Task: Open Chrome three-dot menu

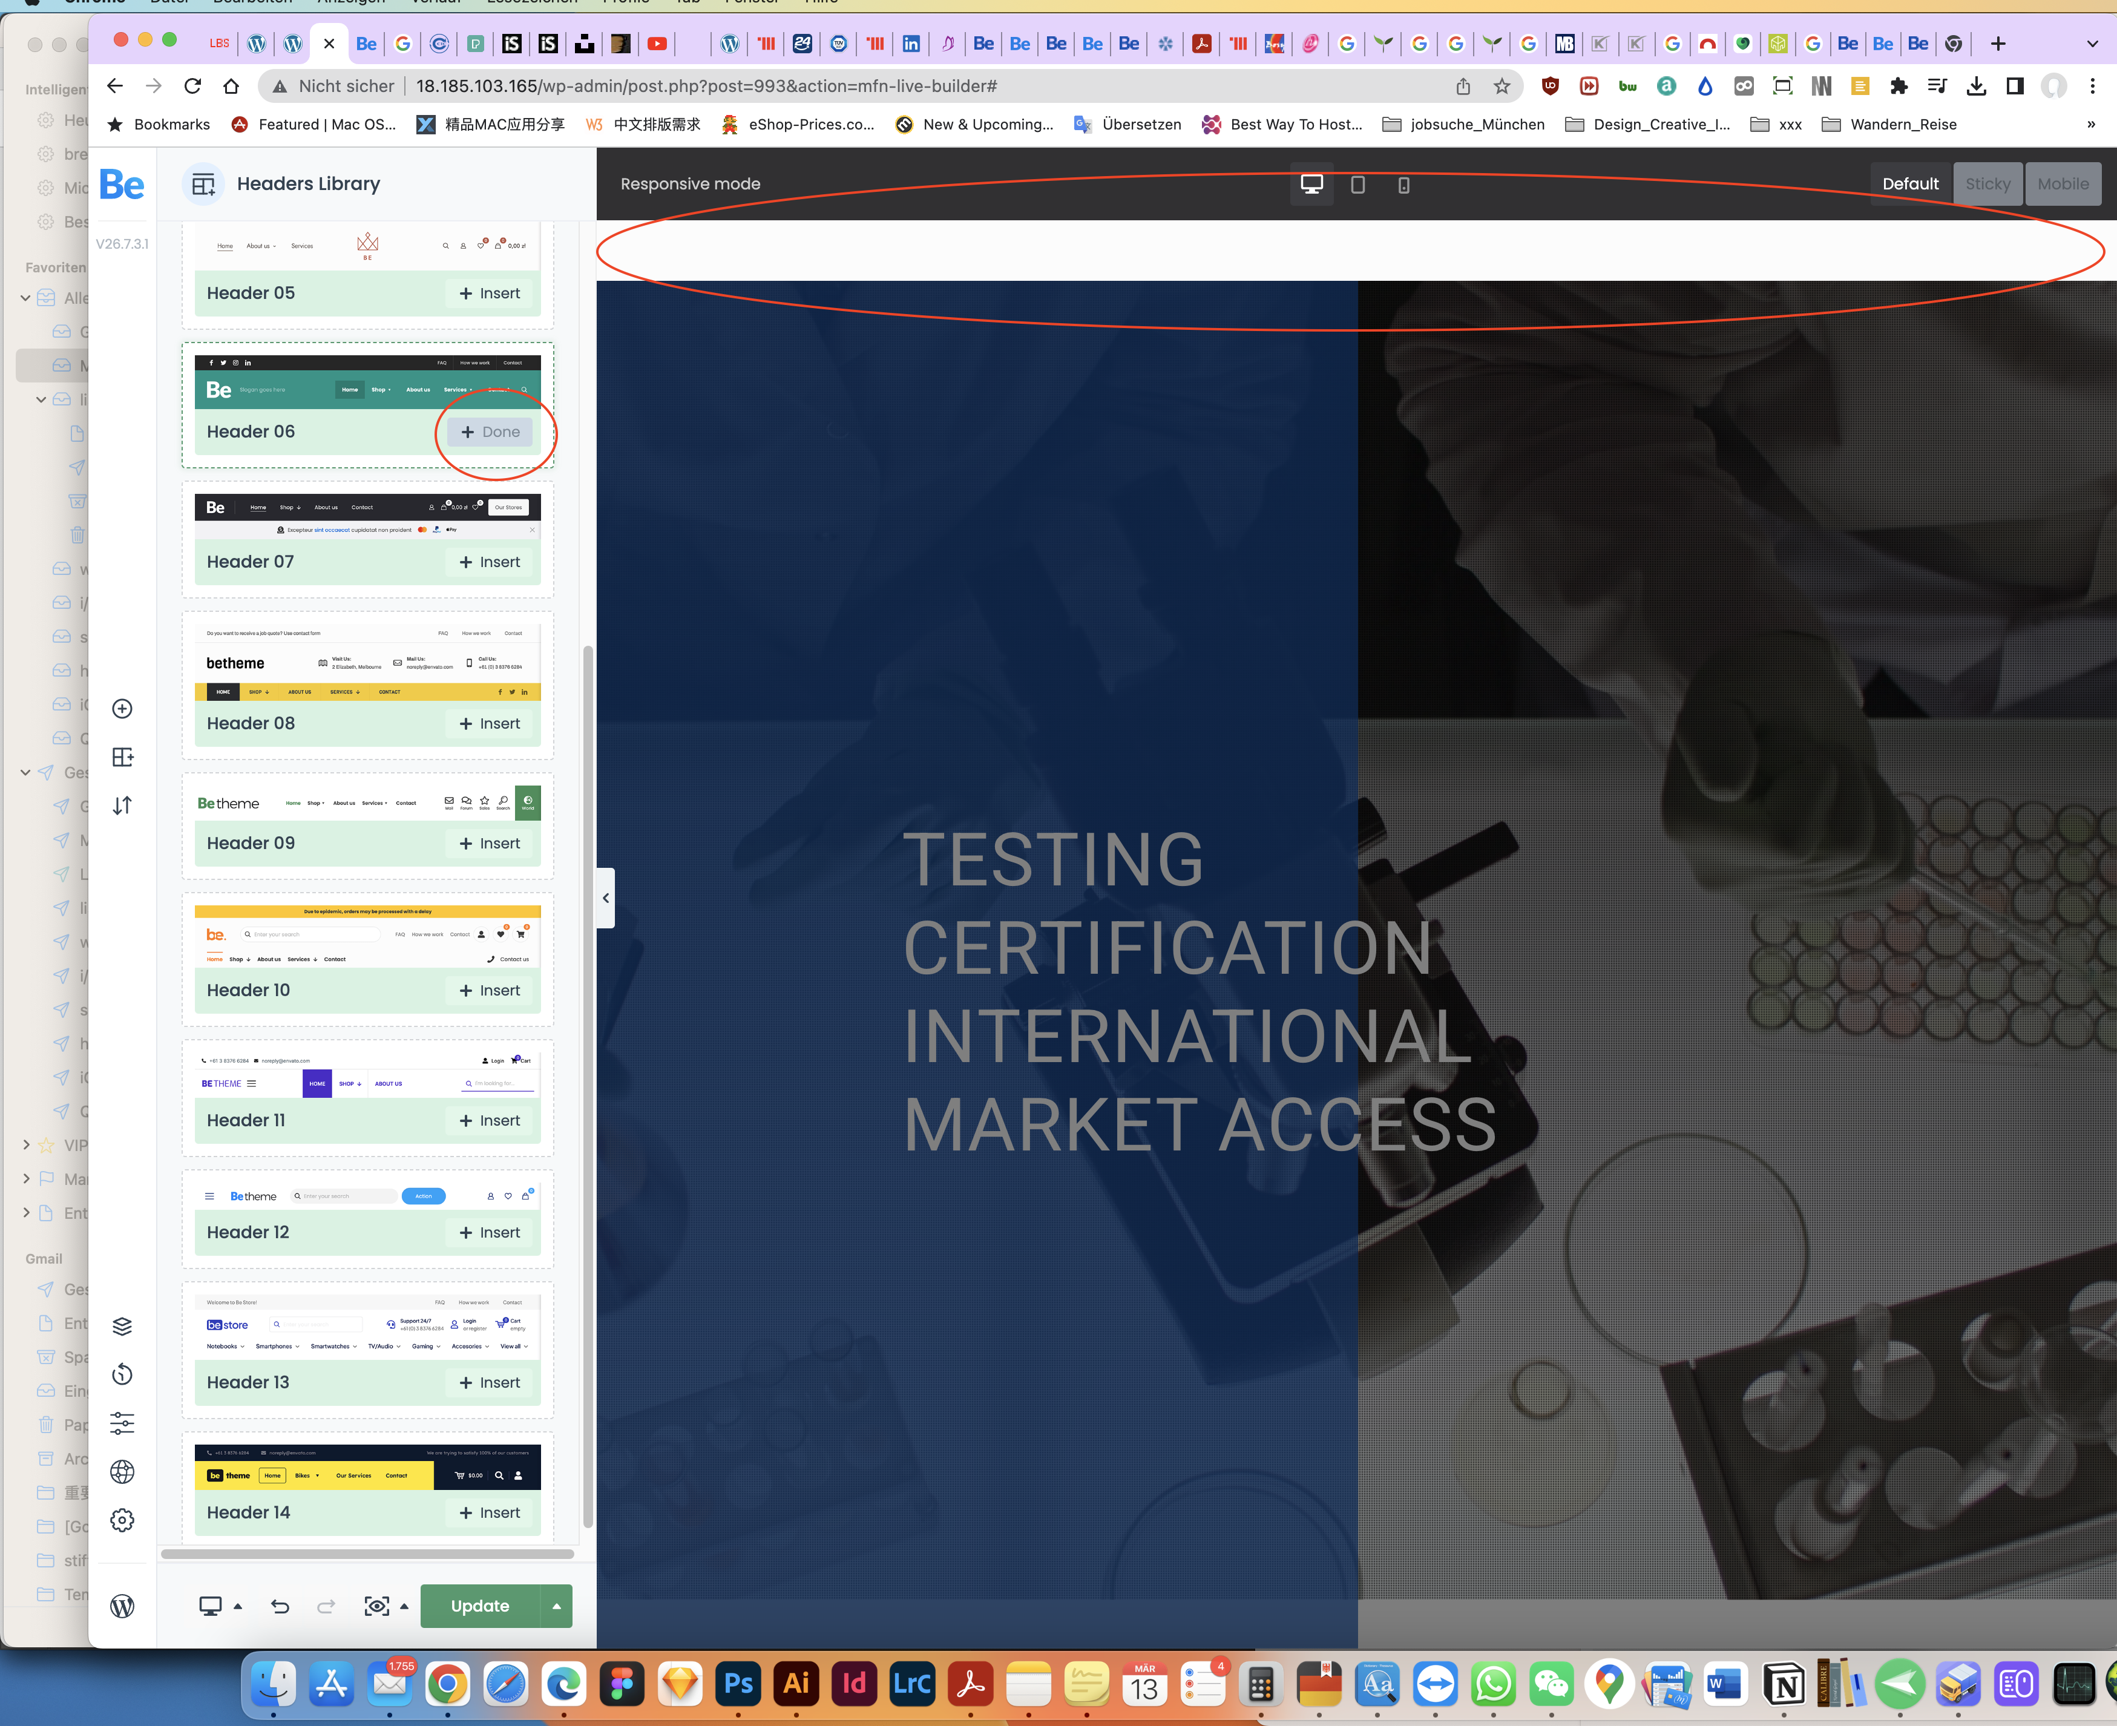Action: [2093, 87]
